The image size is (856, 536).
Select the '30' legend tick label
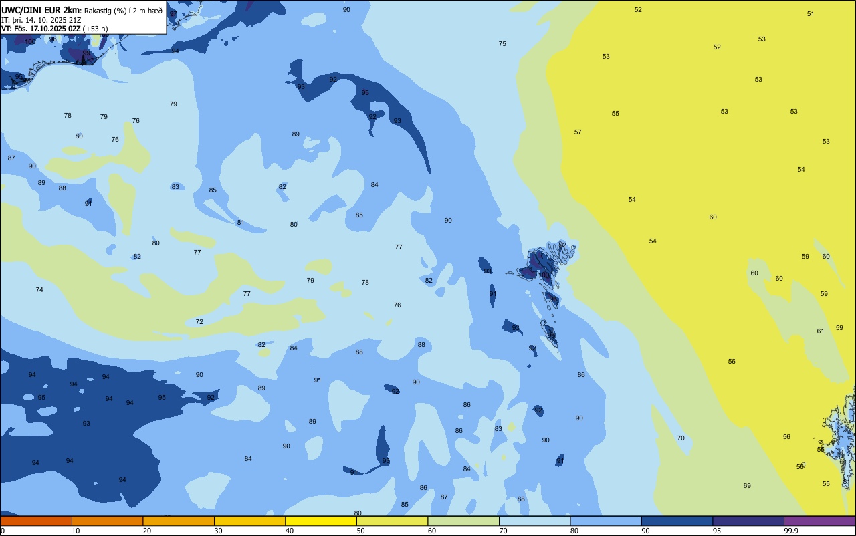click(219, 531)
